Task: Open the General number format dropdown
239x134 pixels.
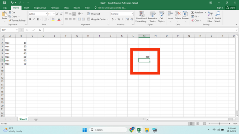Action: click(132, 14)
